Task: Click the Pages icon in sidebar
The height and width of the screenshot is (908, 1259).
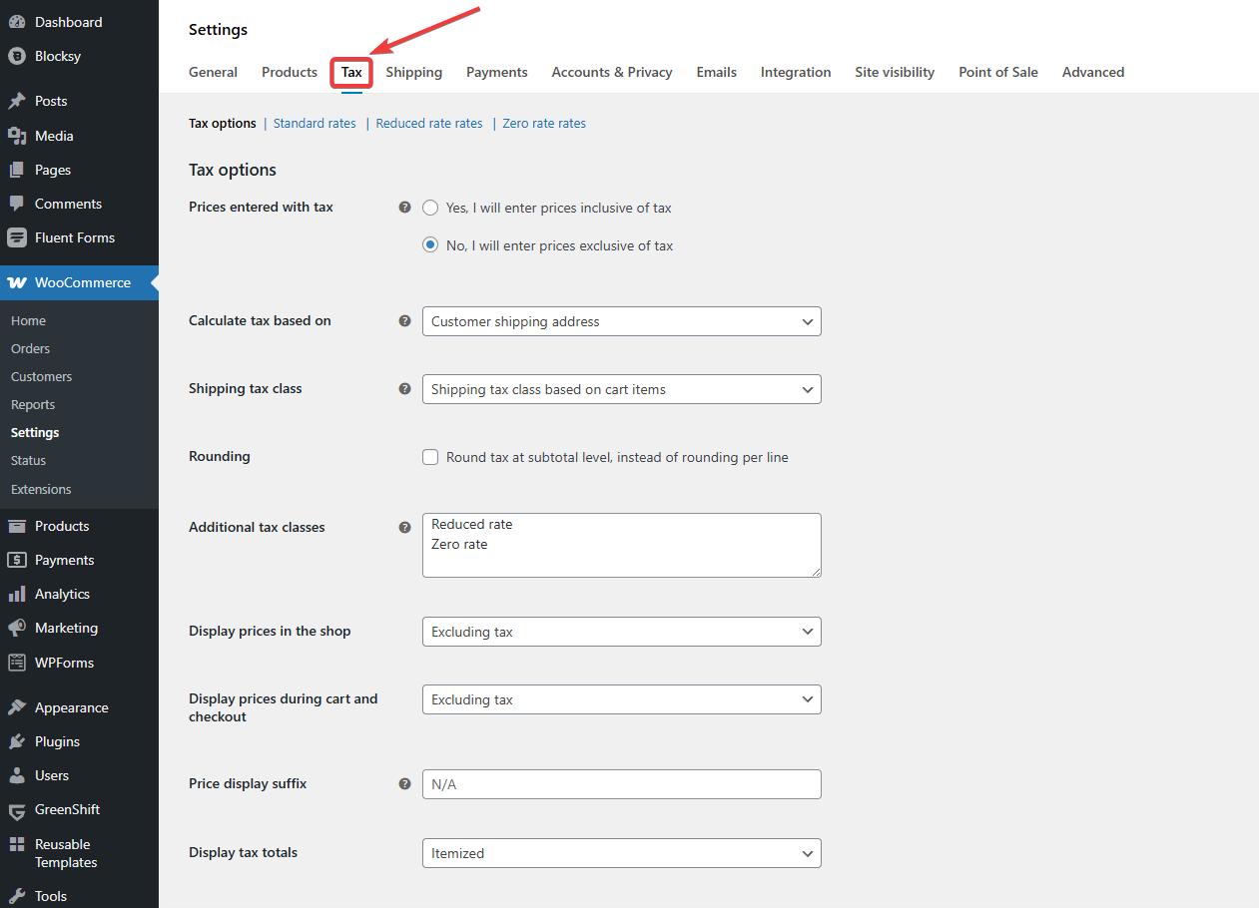Action: pyautogui.click(x=17, y=170)
